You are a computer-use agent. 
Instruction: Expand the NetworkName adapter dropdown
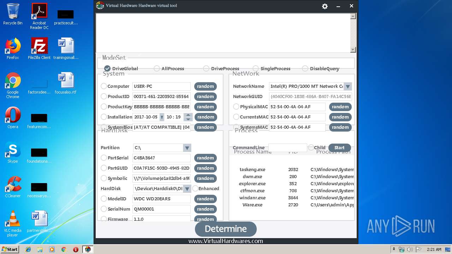348,86
